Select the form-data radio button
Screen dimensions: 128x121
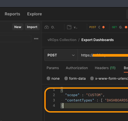[x=66, y=78]
